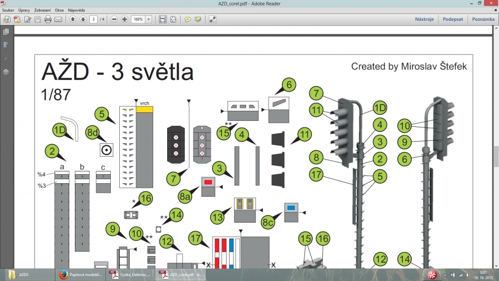The height and width of the screenshot is (281, 499).
Task: Open the page thumbnails sidebar panel
Action: 6,31
